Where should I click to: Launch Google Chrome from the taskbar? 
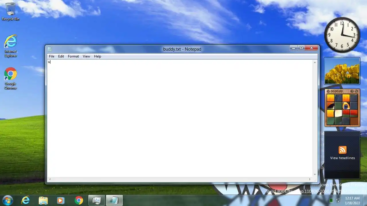pyautogui.click(x=79, y=201)
